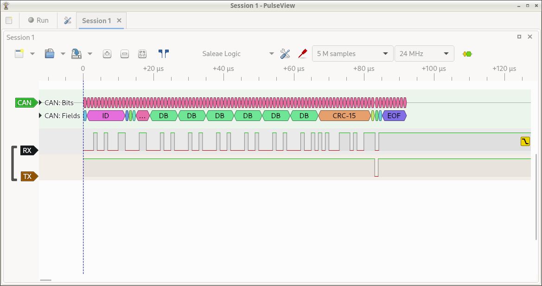Expand the CAN: Fields row triangle
The height and width of the screenshot is (286, 542).
click(x=41, y=115)
